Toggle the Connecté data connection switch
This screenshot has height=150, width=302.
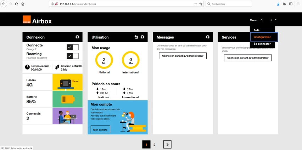point(73,47)
